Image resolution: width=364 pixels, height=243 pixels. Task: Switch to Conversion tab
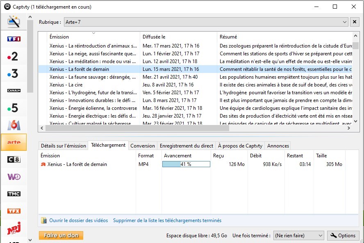143,146
